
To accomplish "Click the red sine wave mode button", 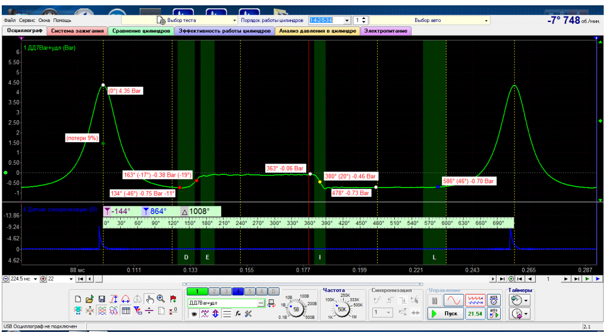I will [x=454, y=300].
